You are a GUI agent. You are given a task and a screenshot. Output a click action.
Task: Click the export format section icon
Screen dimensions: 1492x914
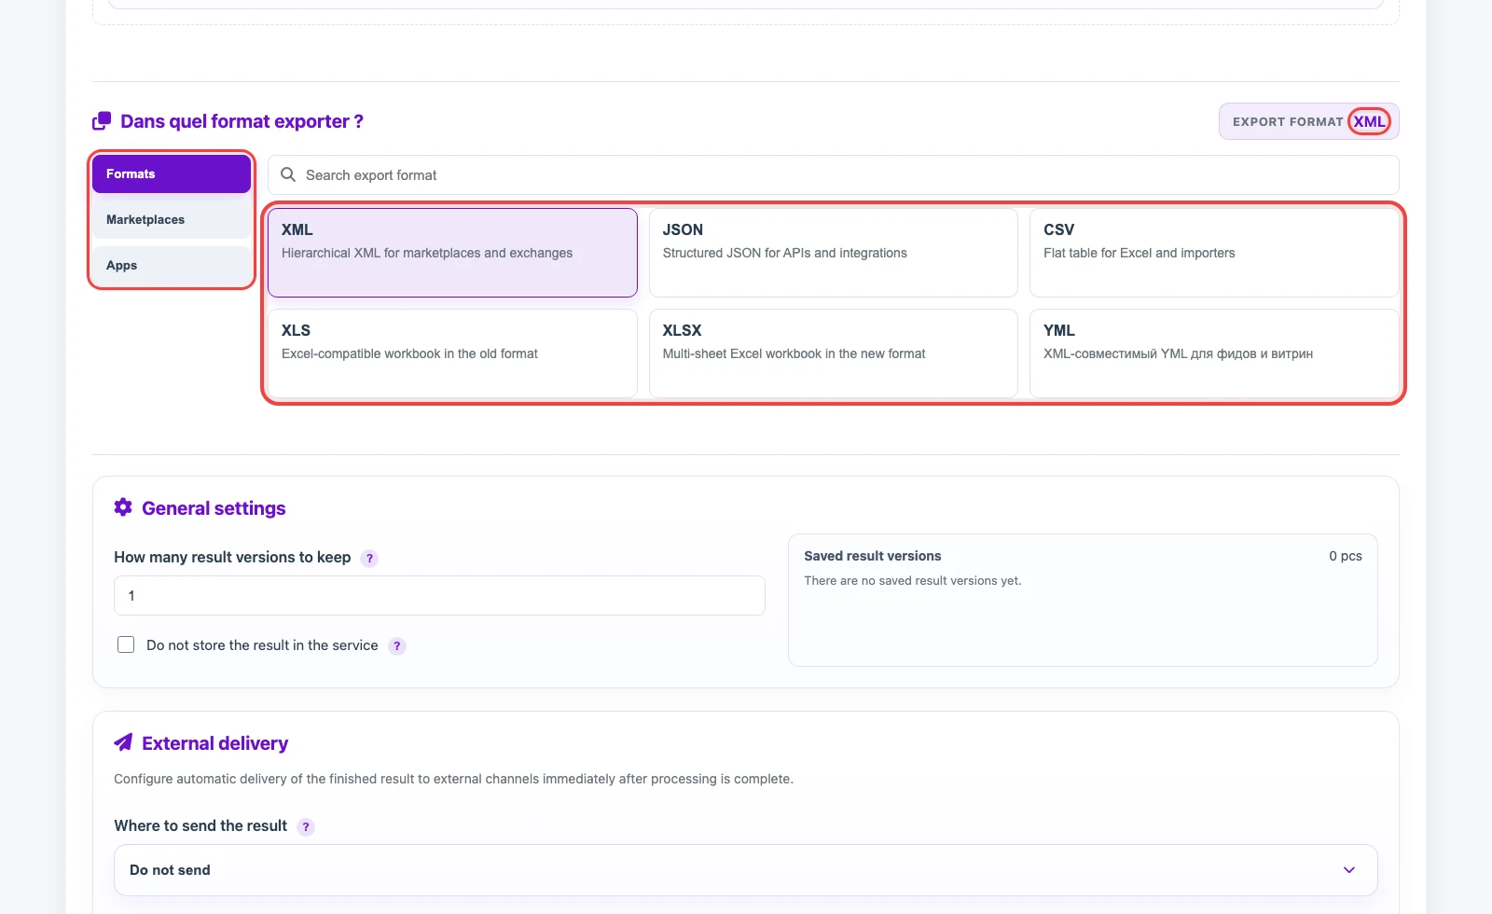click(x=102, y=121)
